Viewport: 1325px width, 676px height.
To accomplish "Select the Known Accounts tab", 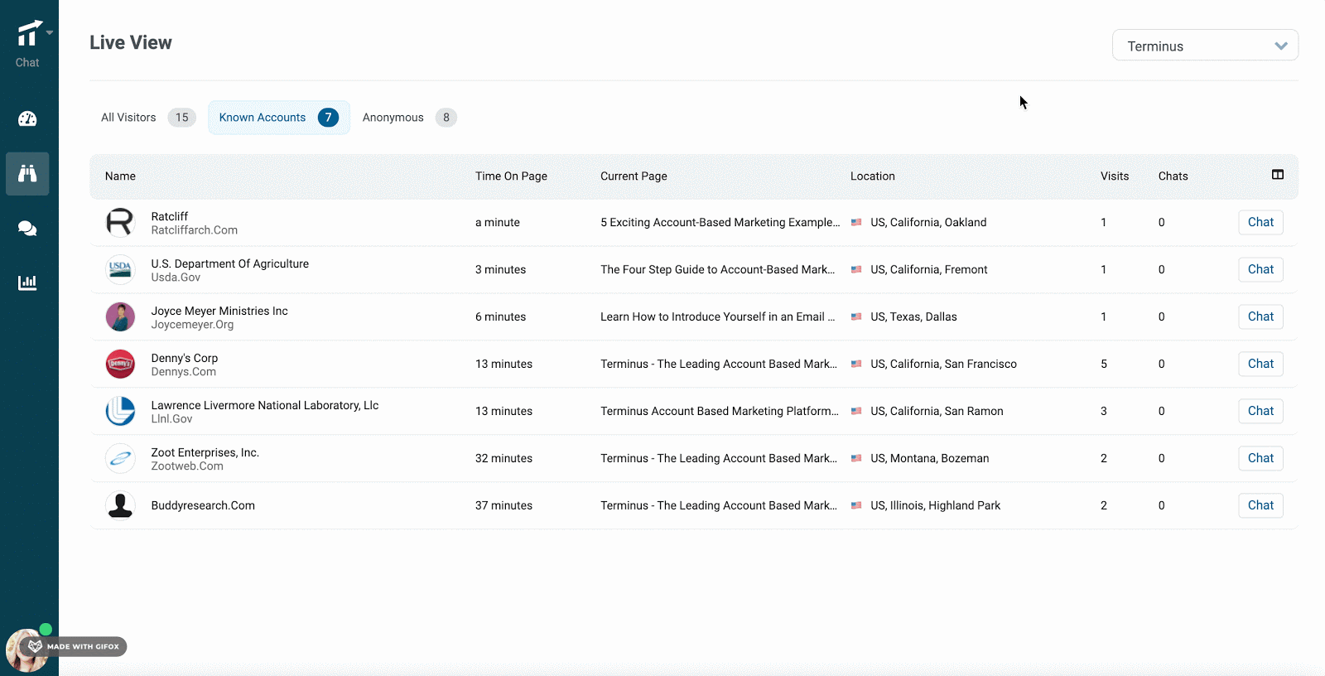I will pos(279,118).
